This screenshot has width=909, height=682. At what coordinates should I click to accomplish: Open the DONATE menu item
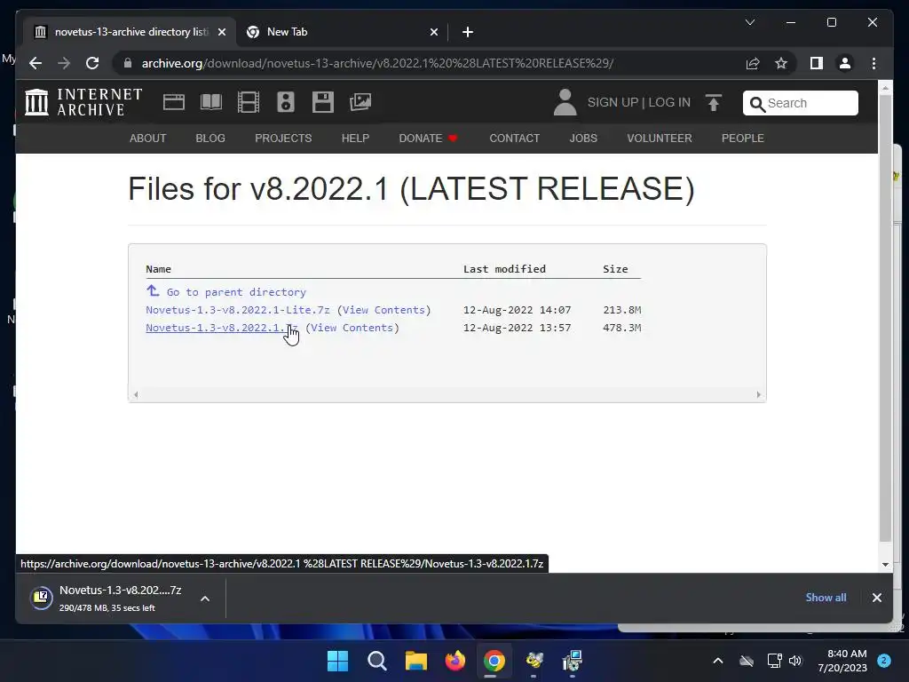(x=428, y=138)
